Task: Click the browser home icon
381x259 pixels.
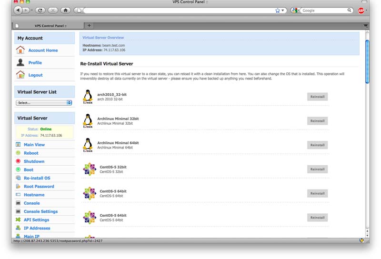Action: [x=65, y=10]
